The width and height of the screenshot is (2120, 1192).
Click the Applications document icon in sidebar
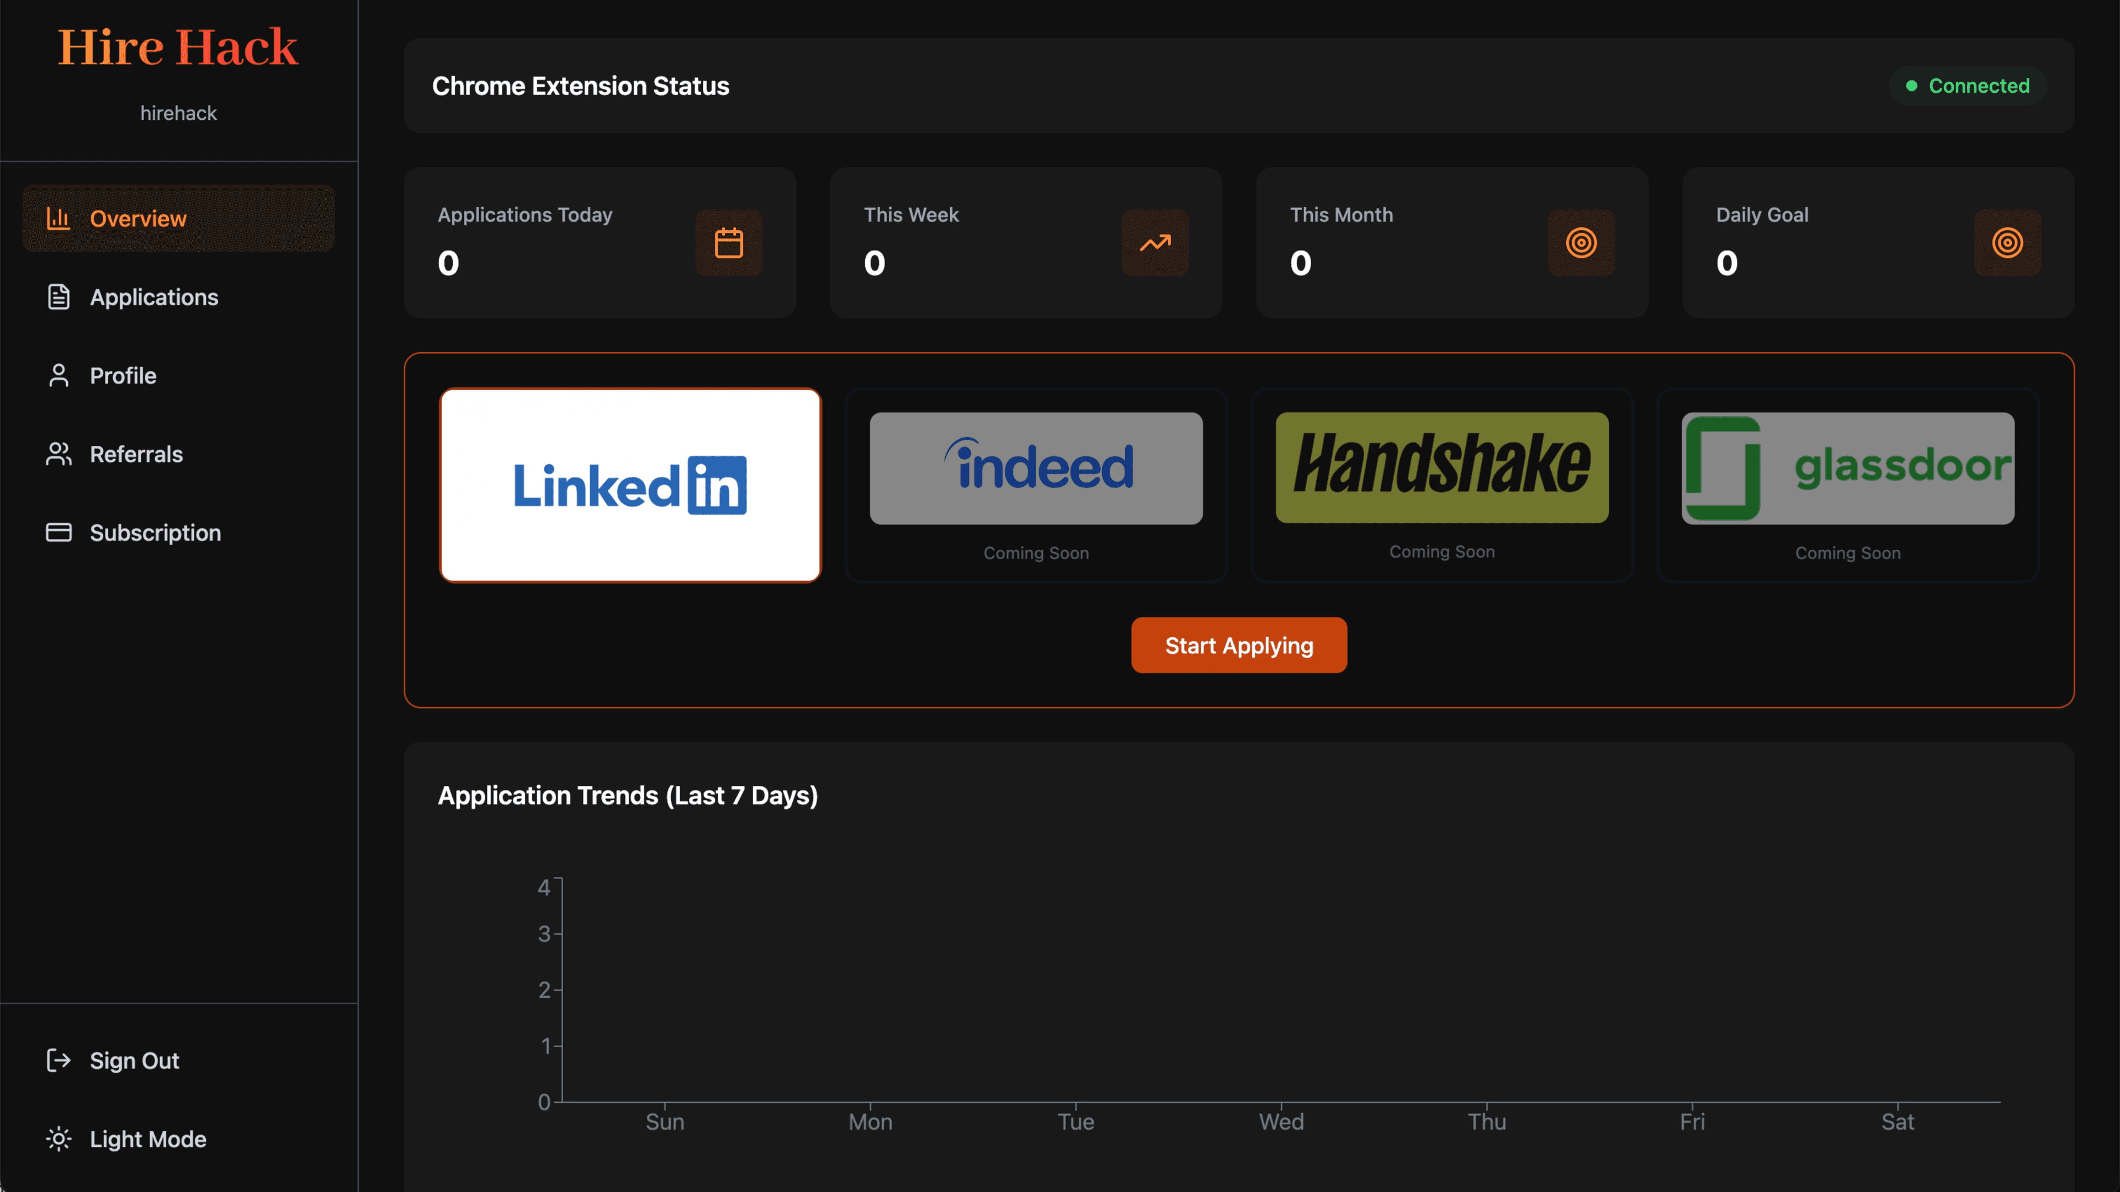[59, 297]
